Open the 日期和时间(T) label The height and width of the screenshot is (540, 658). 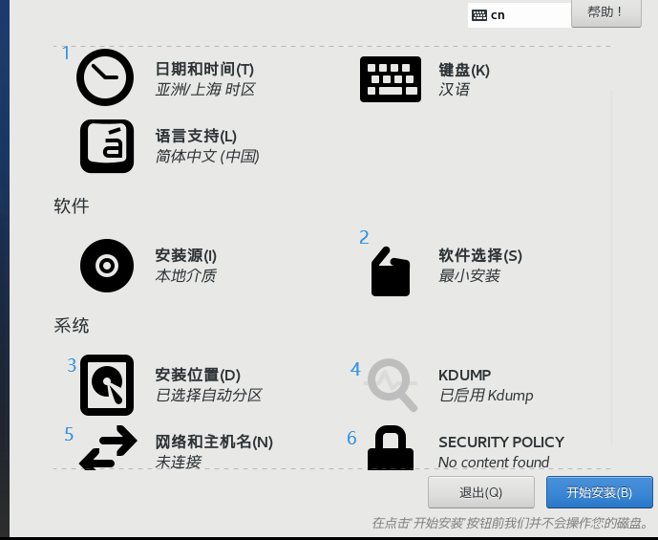204,69
